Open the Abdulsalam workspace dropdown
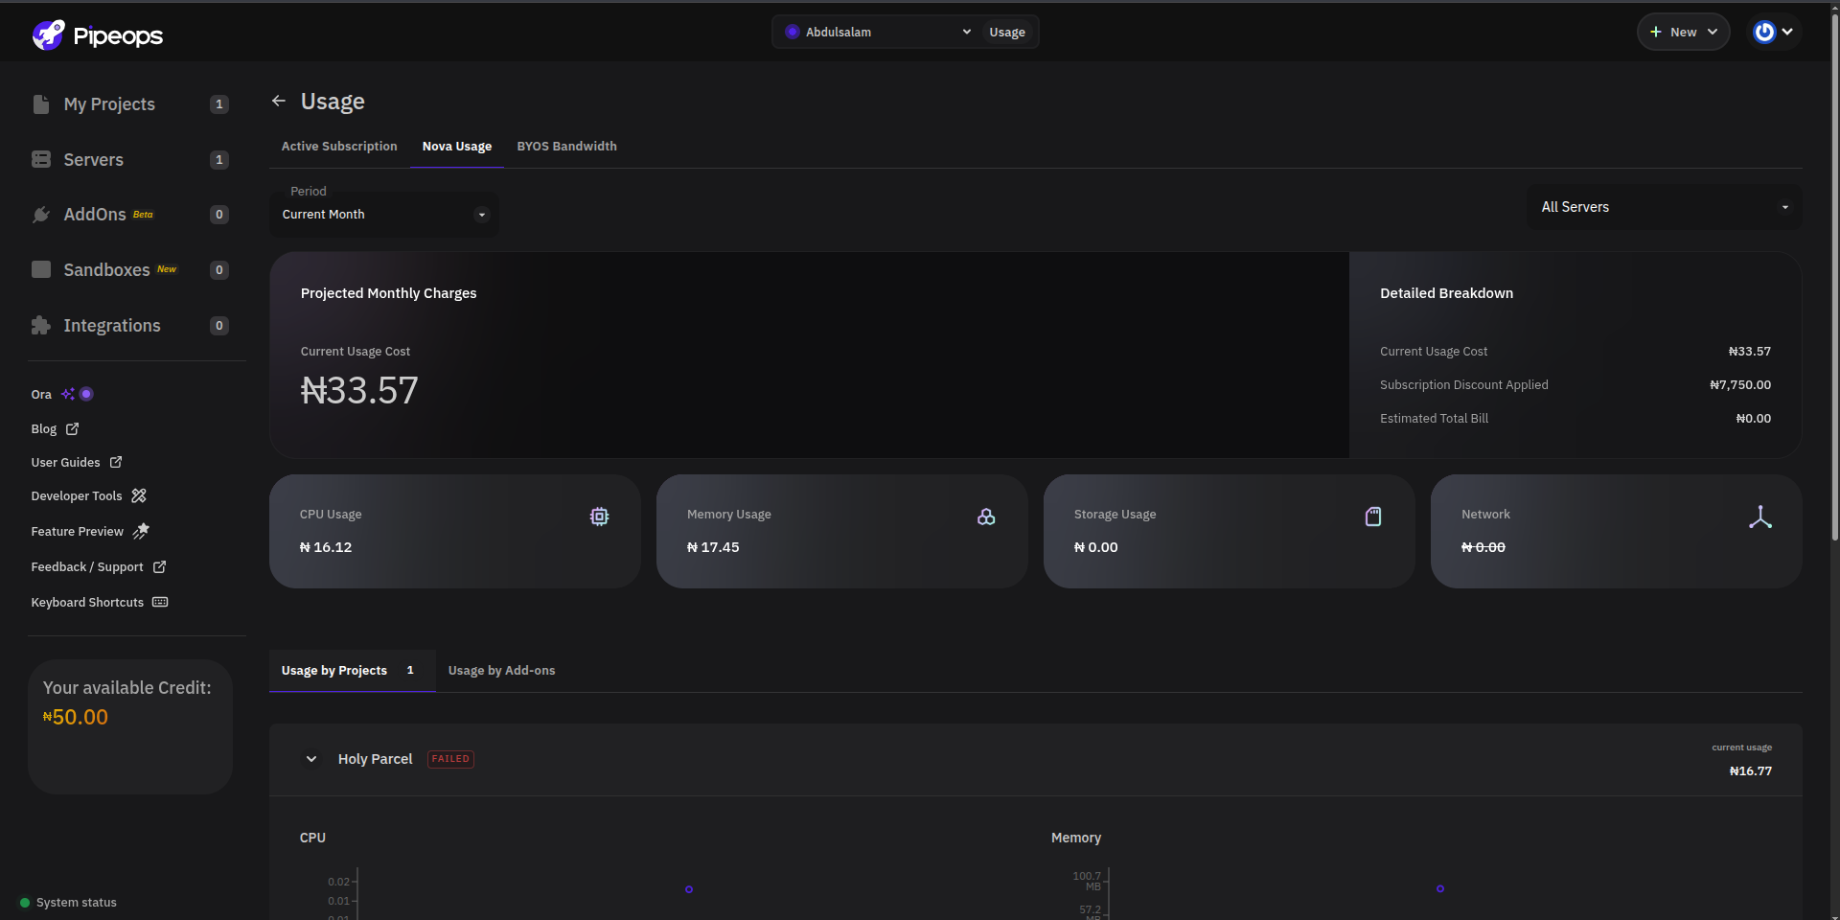 878,32
